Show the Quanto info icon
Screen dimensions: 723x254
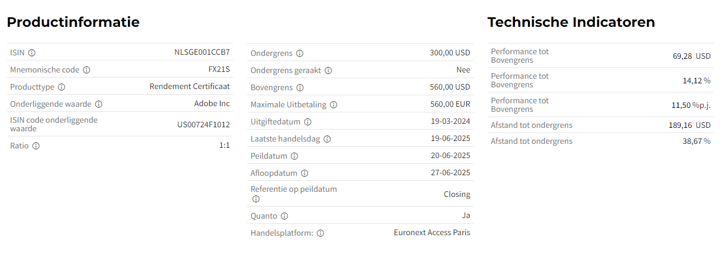tap(285, 216)
